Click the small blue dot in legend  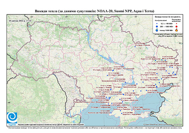tap(157, 23)
